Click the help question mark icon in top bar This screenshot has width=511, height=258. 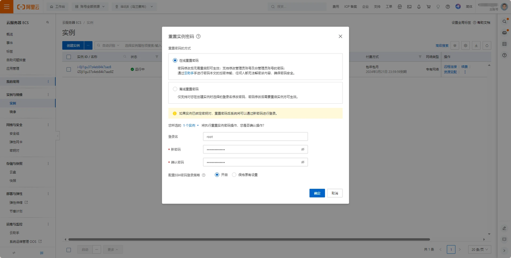pos(448,6)
